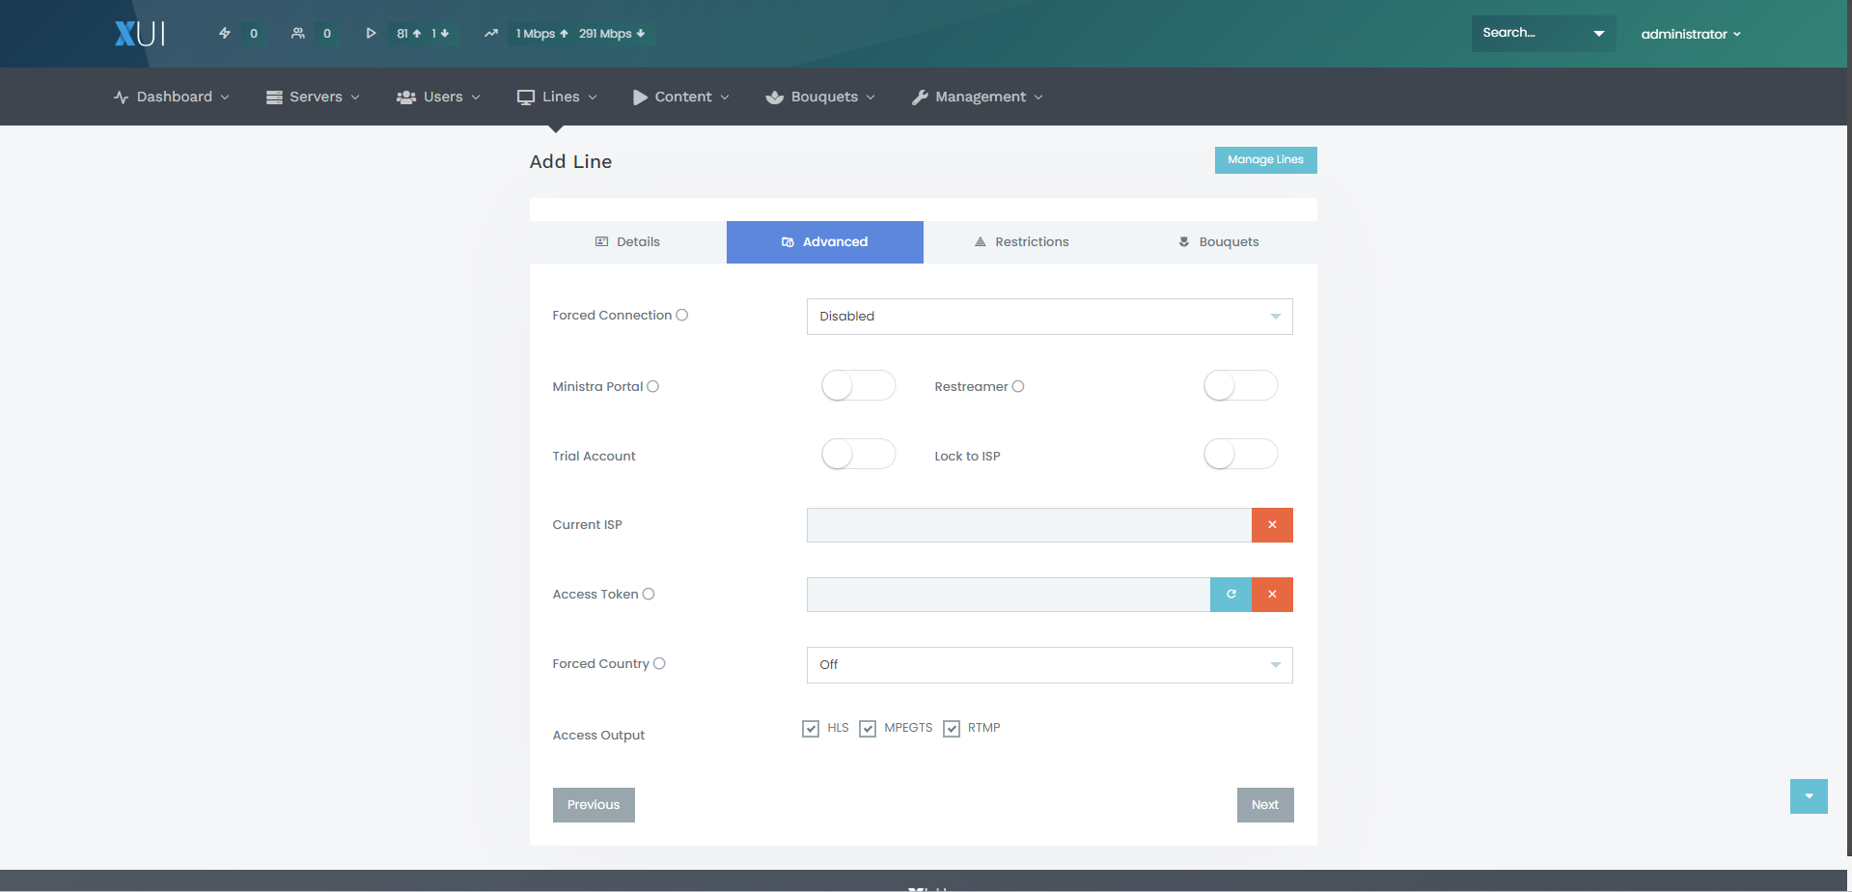Expand the Users menu
1852x892 pixels.
[x=438, y=97]
